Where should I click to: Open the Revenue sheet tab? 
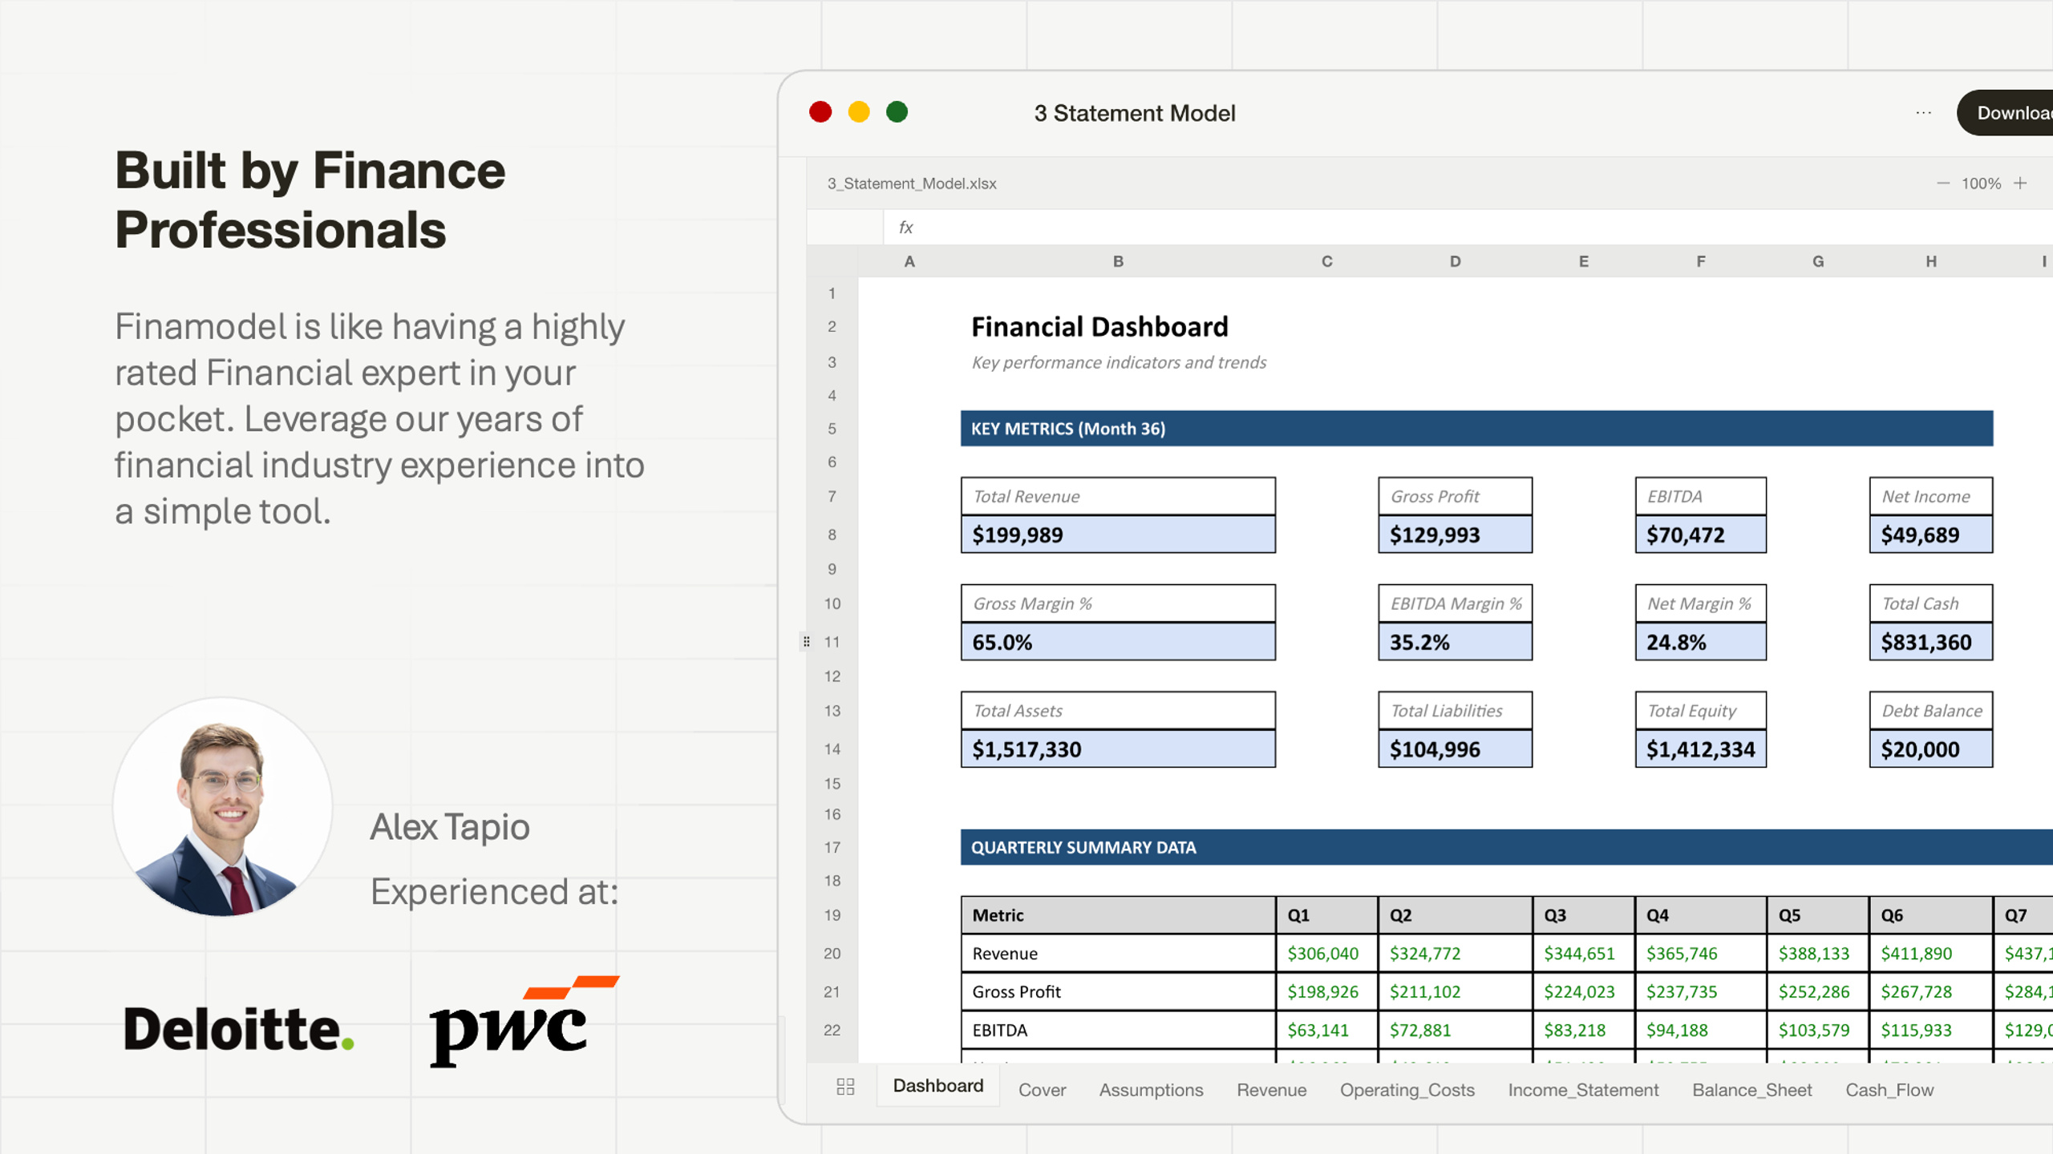pos(1271,1090)
